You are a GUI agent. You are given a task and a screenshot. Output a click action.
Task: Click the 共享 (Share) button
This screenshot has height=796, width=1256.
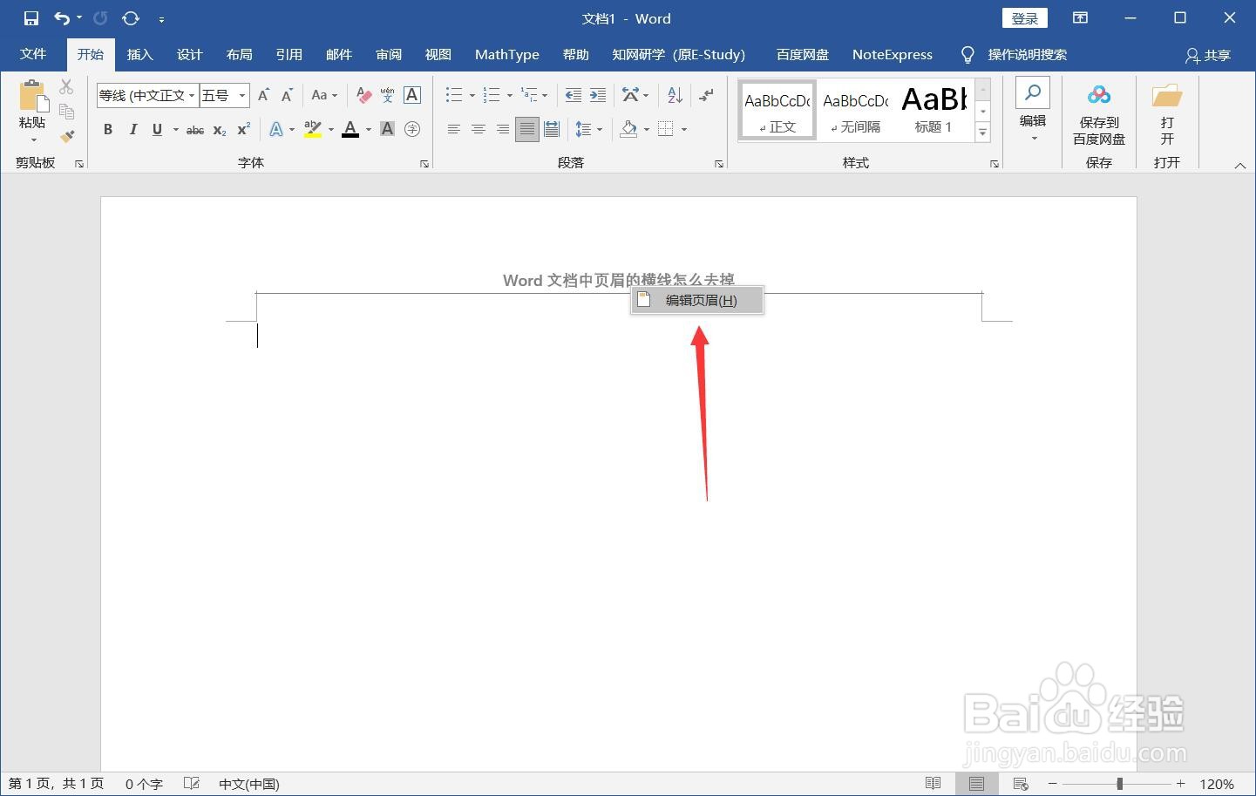(1208, 55)
